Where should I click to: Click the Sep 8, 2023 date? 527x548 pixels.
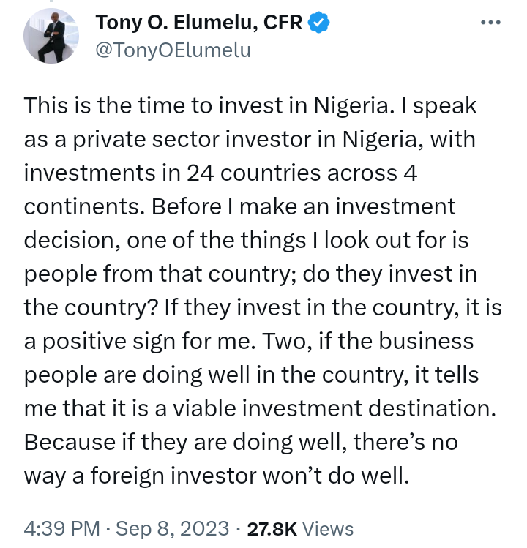point(173,528)
